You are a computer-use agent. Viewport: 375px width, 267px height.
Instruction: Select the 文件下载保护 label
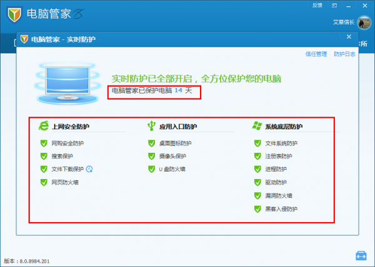[67, 169]
